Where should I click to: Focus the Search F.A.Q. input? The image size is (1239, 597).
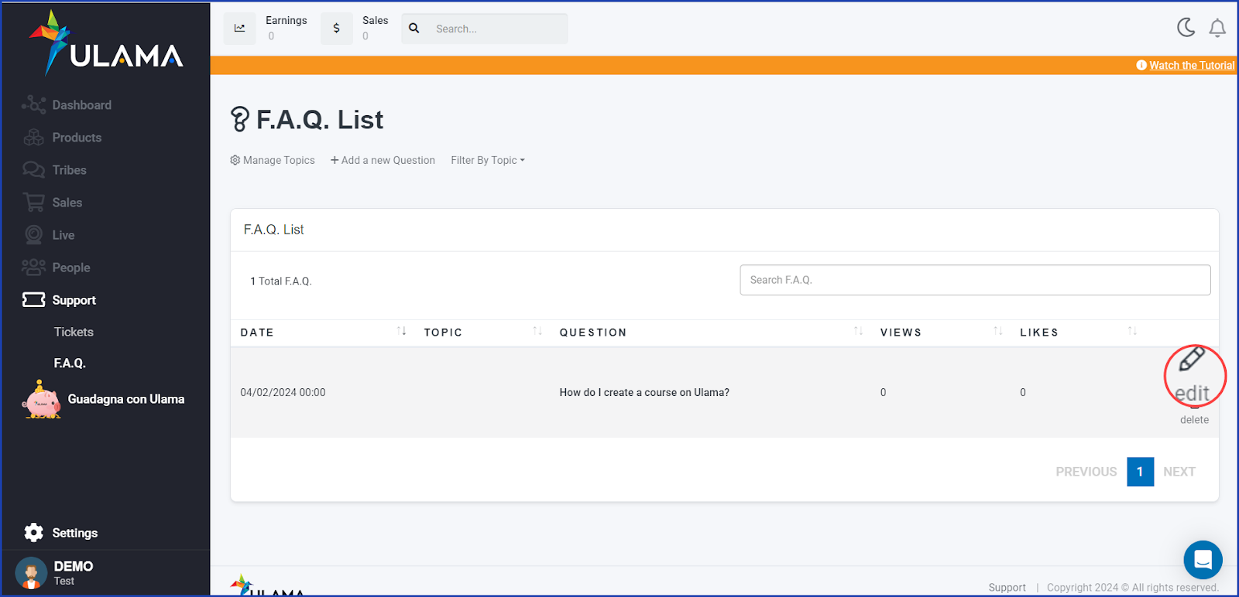975,280
